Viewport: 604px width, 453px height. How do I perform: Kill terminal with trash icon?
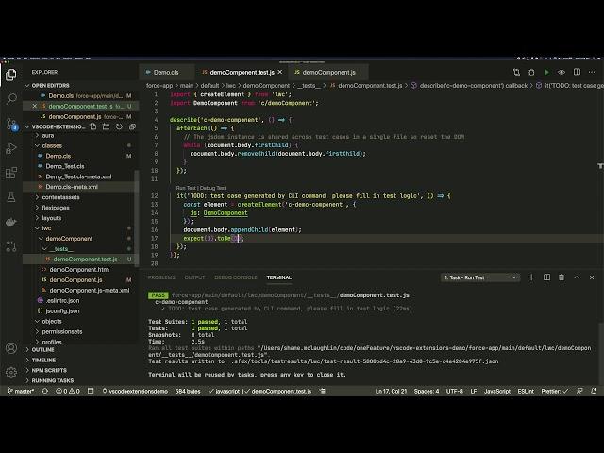click(562, 277)
